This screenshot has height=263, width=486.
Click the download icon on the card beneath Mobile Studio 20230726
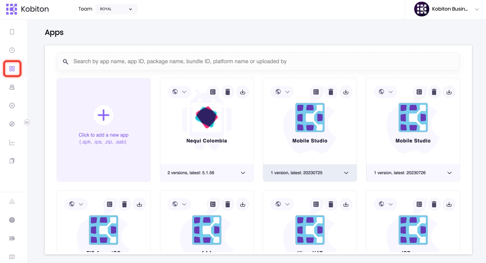pyautogui.click(x=449, y=204)
